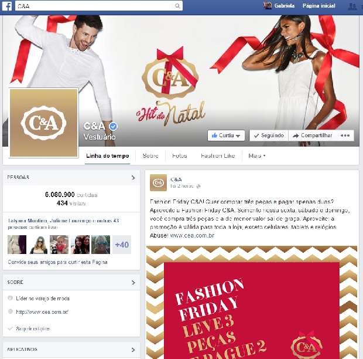Expand the Sobre section arrow
This screenshot has width=363, height=359.
pos(133,283)
